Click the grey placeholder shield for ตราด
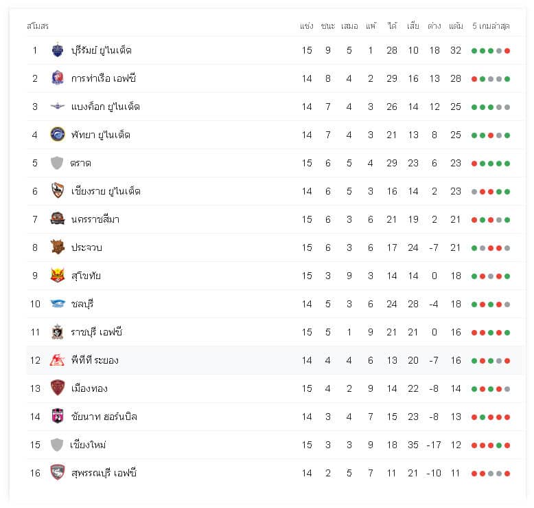 click(x=57, y=163)
